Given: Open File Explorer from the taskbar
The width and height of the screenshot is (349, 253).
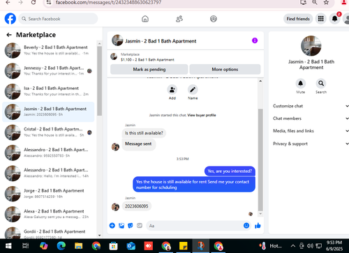Looking at the screenshot, I should [x=79, y=246].
